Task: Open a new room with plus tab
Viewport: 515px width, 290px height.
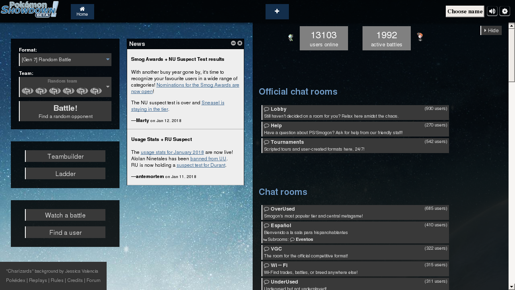Action: pos(277,12)
